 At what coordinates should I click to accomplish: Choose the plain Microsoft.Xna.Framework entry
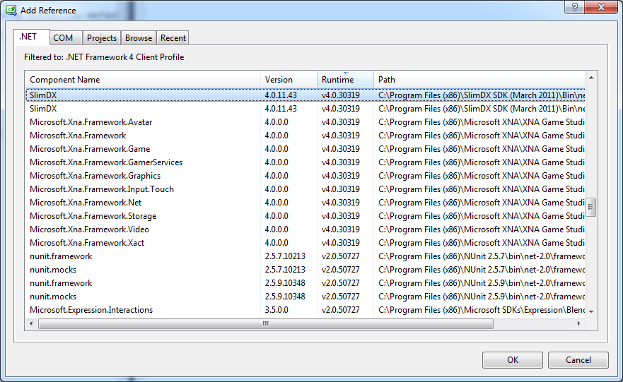[305, 136]
